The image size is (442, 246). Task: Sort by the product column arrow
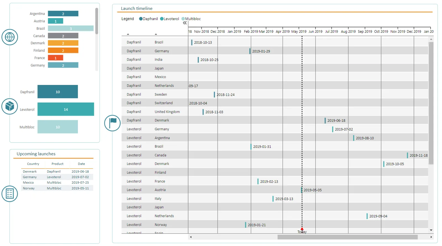coord(128,34)
